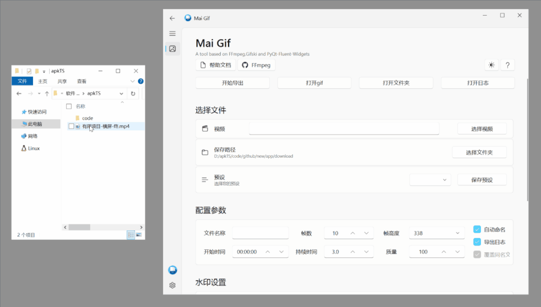The image size is (541, 307).
Task: Open the 预设 preset dropdown
Action: [430, 180]
